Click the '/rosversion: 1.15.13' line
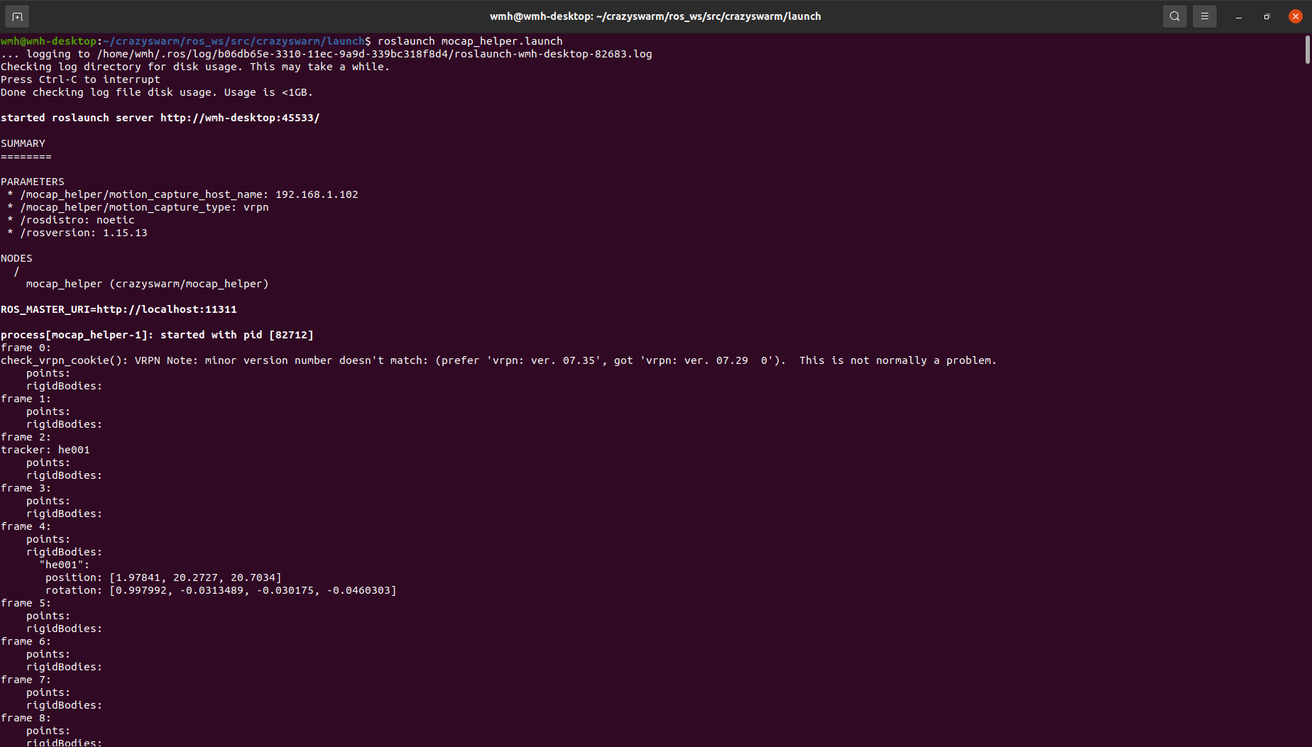 pos(77,233)
